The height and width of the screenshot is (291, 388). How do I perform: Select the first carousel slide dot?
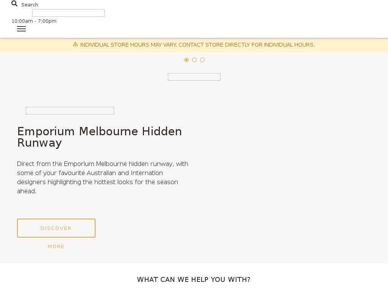click(186, 60)
